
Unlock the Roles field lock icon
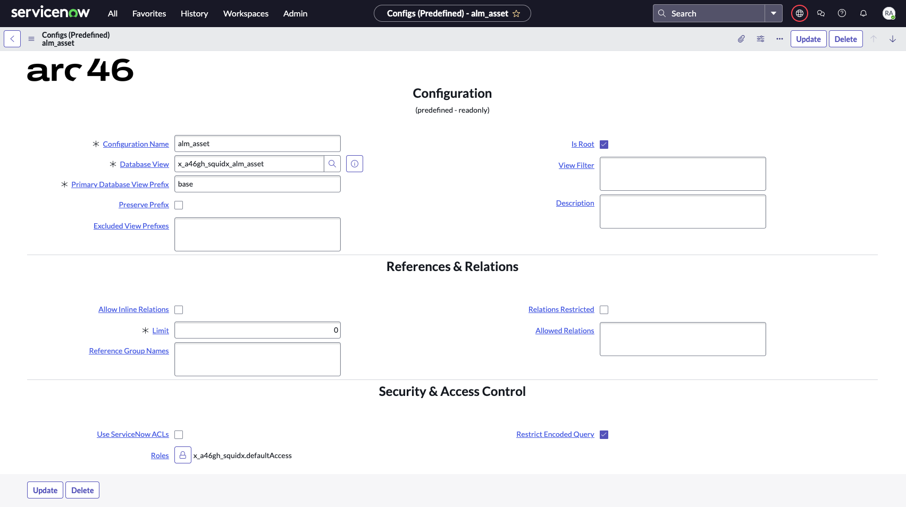[182, 455]
